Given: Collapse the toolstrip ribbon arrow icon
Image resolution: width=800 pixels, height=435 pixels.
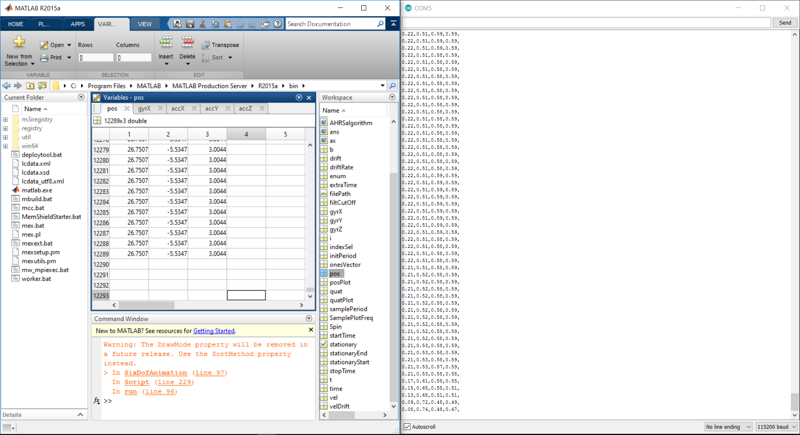Looking at the screenshot, I should [393, 24].
